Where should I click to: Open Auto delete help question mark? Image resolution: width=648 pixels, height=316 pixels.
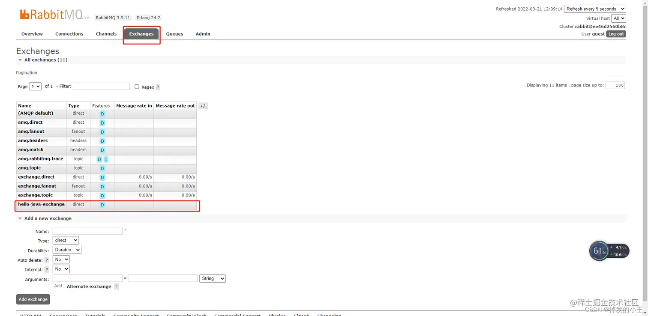tap(47, 260)
